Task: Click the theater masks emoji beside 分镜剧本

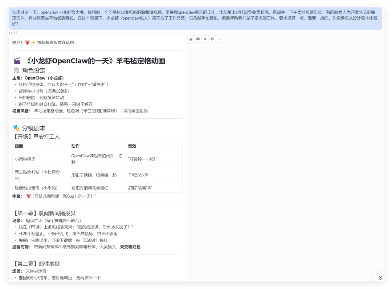Action: (x=16, y=128)
